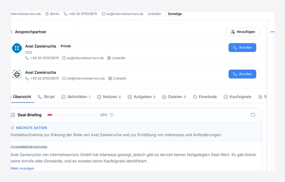
Task: Click the add-person icon in Hinzufügen
Action: click(x=233, y=32)
